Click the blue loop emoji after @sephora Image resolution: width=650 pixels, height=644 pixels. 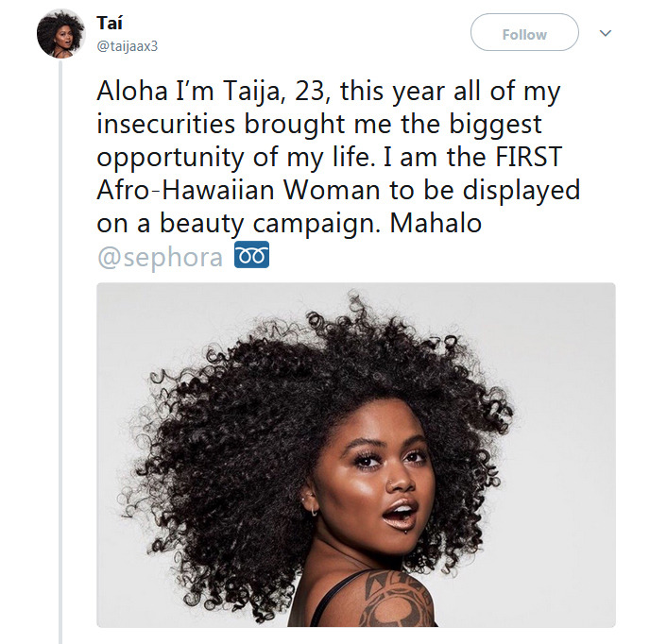tap(250, 256)
